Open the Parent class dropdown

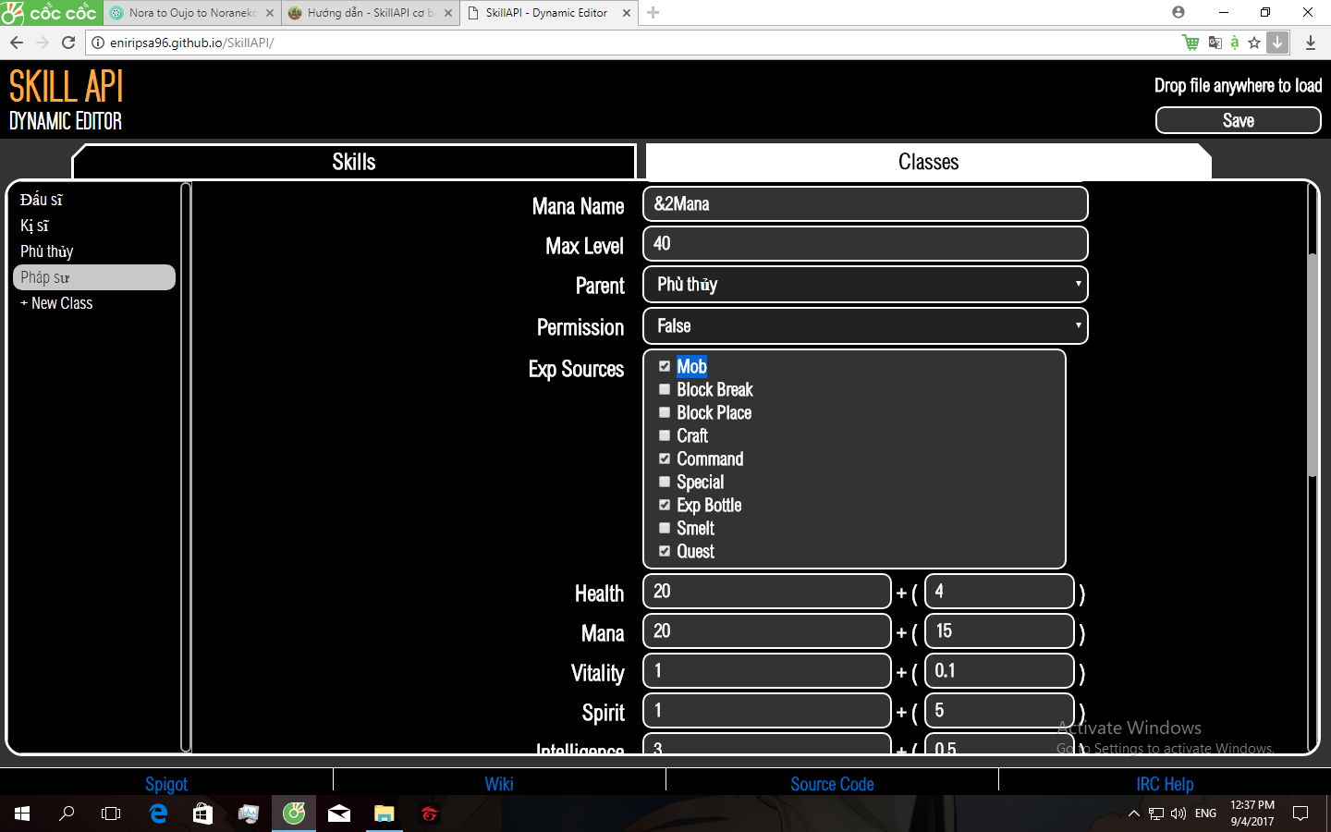(865, 285)
